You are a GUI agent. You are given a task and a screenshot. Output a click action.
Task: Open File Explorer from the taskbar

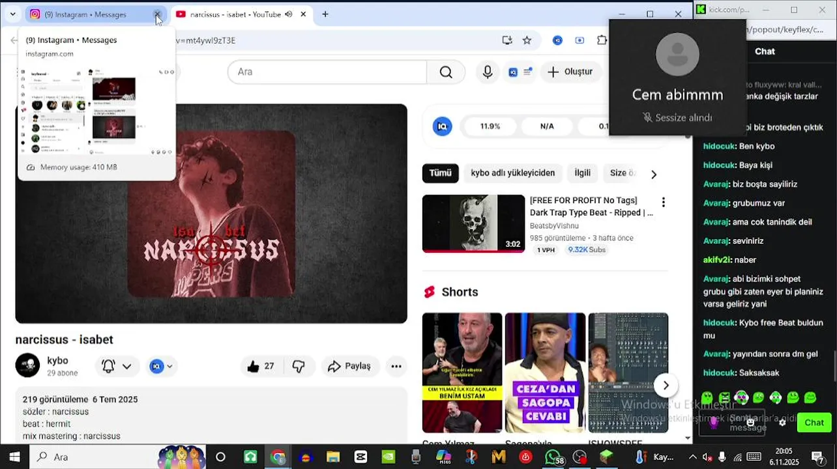pyautogui.click(x=333, y=457)
